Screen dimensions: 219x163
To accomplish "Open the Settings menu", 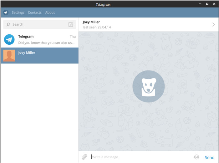I will tap(18, 12).
